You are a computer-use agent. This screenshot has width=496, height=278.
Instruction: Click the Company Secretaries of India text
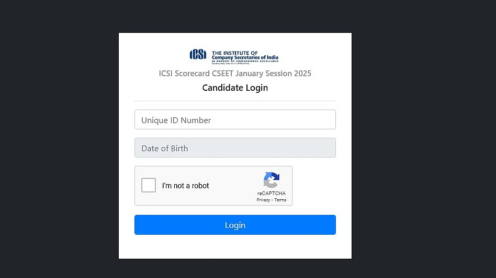click(245, 57)
